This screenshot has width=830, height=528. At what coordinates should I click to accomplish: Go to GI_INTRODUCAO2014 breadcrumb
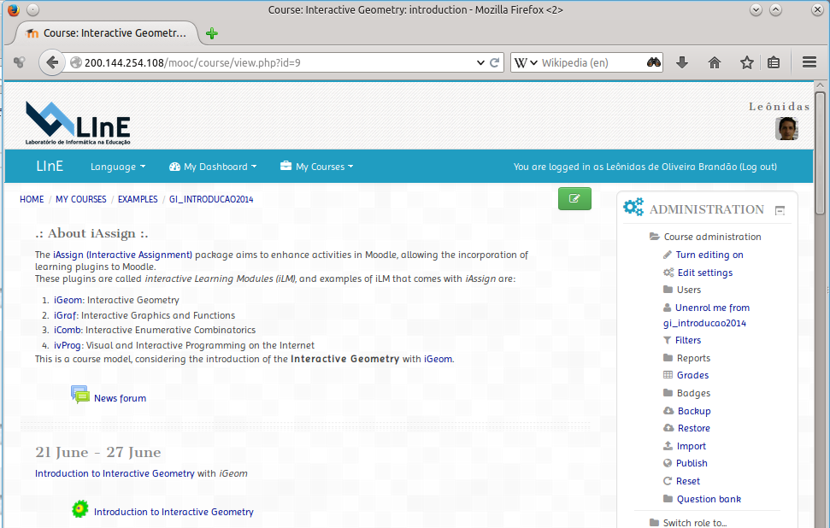(x=211, y=199)
